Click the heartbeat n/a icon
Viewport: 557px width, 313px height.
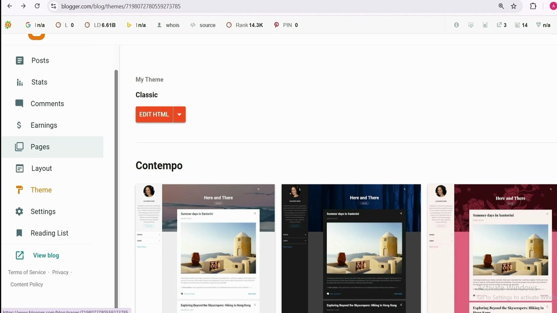[543, 25]
